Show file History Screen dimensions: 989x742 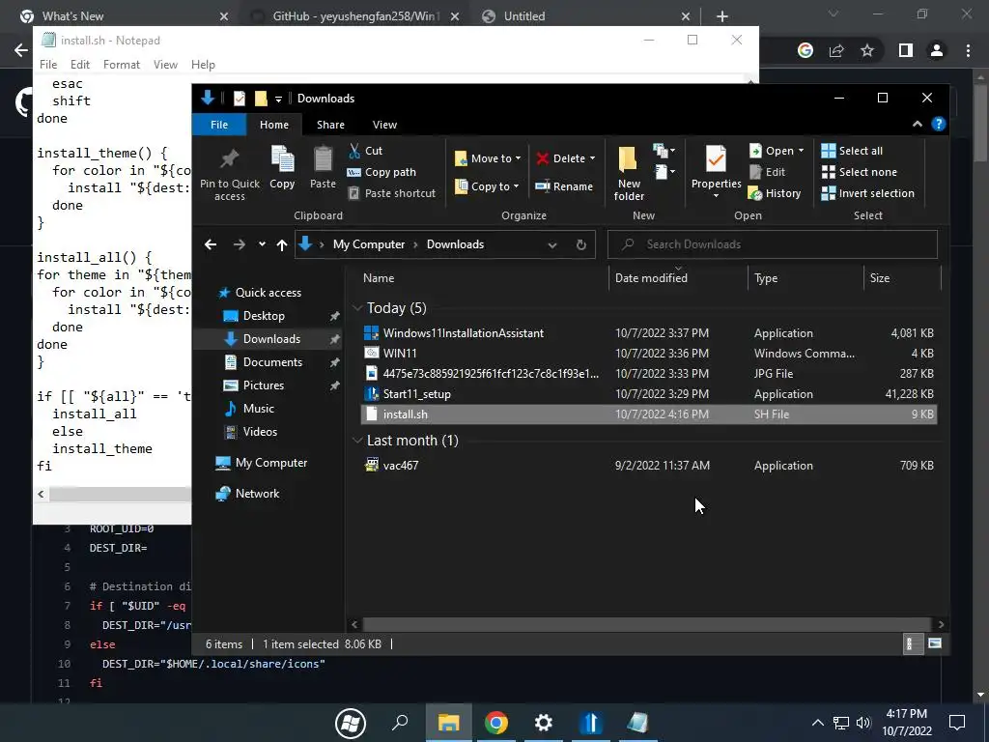pos(775,193)
